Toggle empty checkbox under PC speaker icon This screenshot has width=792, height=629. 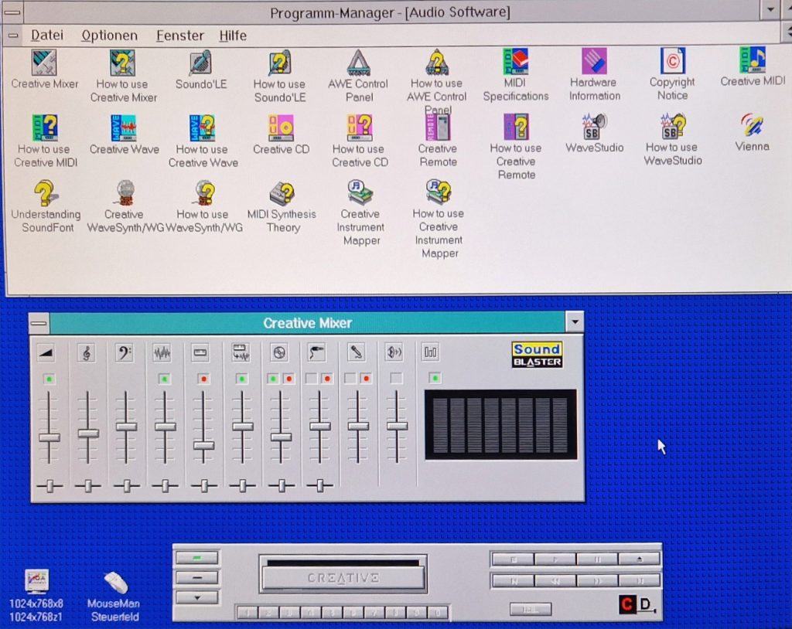396,379
